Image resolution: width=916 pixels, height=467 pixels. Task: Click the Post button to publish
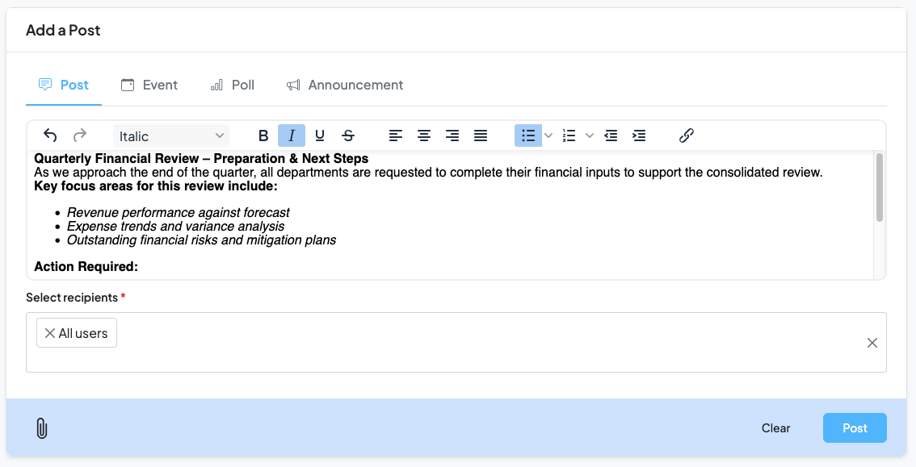tap(855, 428)
